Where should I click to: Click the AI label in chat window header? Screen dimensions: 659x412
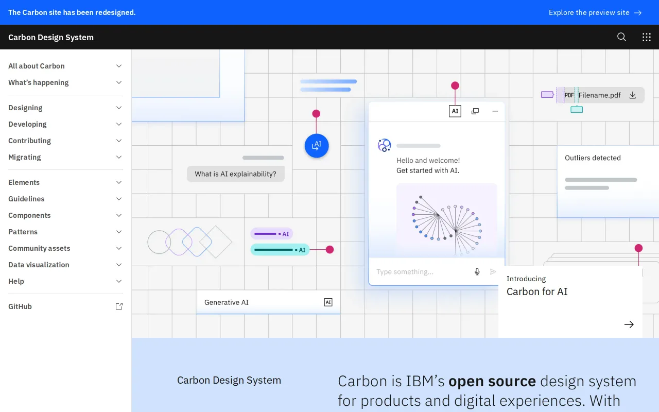[455, 111]
